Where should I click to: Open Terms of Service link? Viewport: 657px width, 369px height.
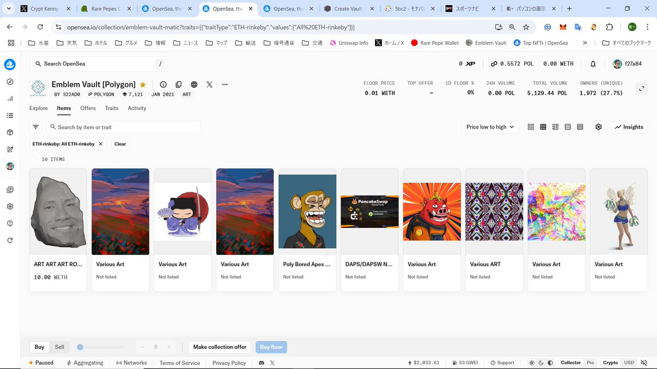pyautogui.click(x=180, y=363)
